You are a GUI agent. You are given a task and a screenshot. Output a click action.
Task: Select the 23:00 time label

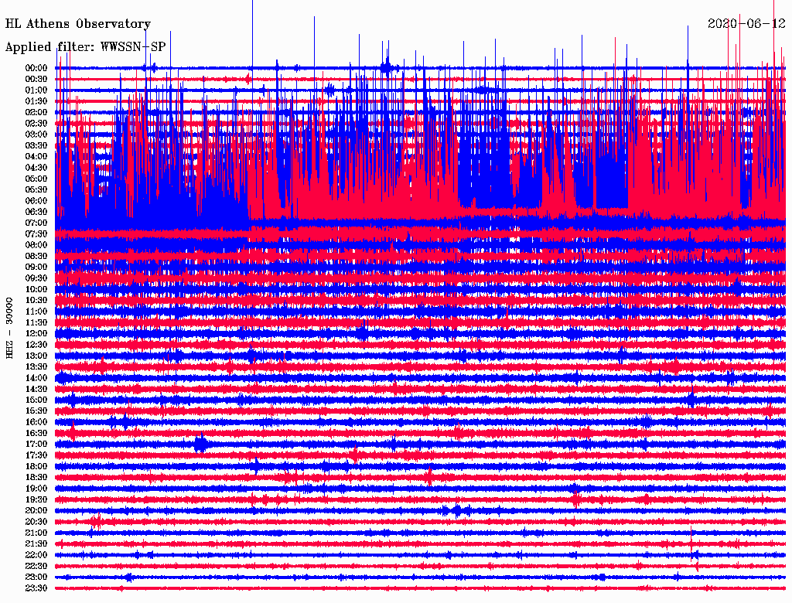[x=36, y=577]
